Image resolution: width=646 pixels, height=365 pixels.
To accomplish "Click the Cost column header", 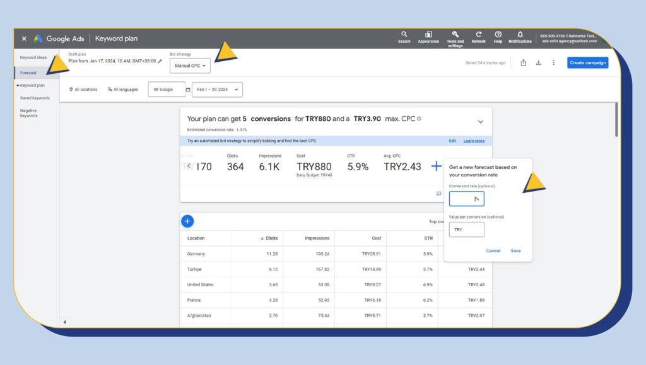I will coord(376,238).
